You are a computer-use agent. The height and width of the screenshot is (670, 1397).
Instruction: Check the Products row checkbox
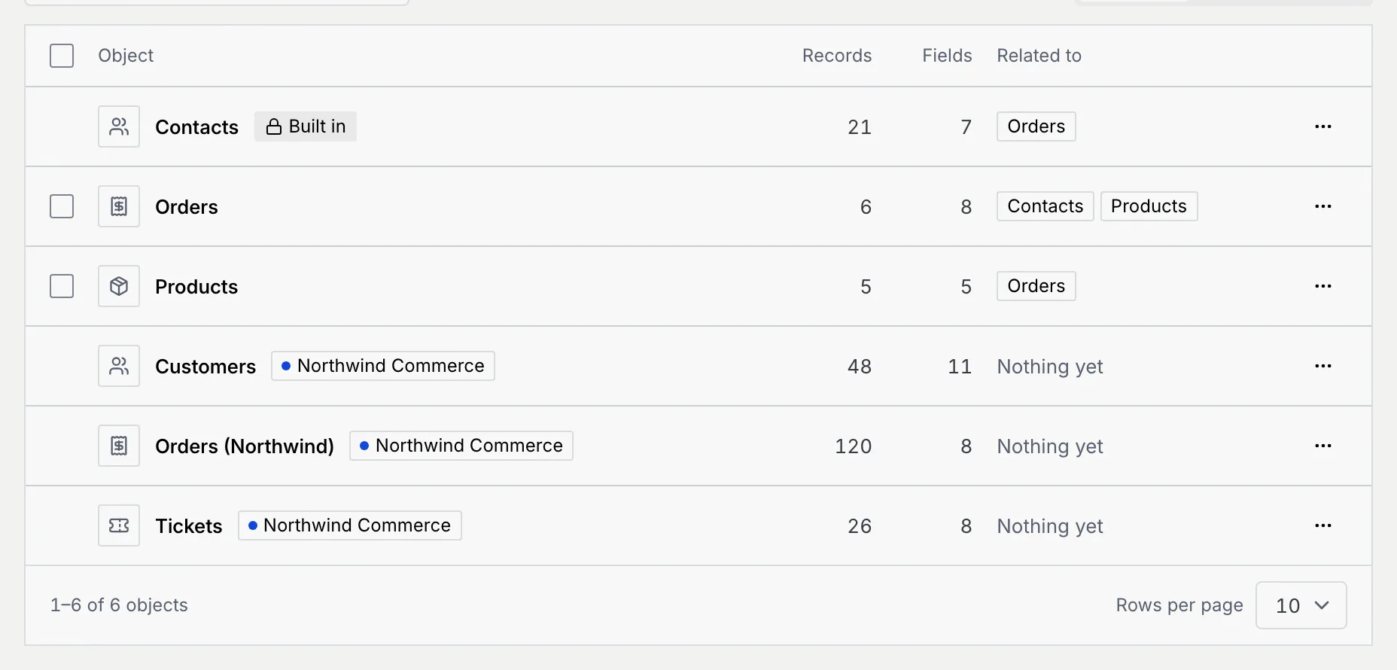coord(62,286)
